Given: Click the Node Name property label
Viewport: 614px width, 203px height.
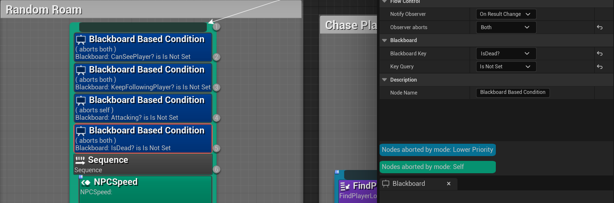Looking at the screenshot, I should 404,93.
